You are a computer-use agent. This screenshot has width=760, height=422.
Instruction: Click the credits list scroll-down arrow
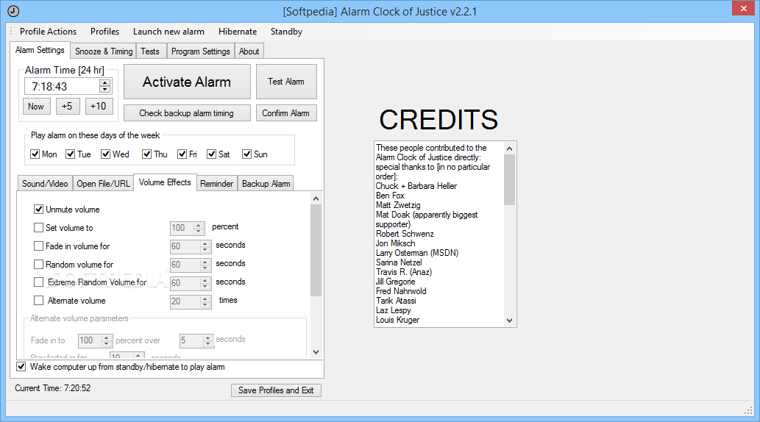509,321
